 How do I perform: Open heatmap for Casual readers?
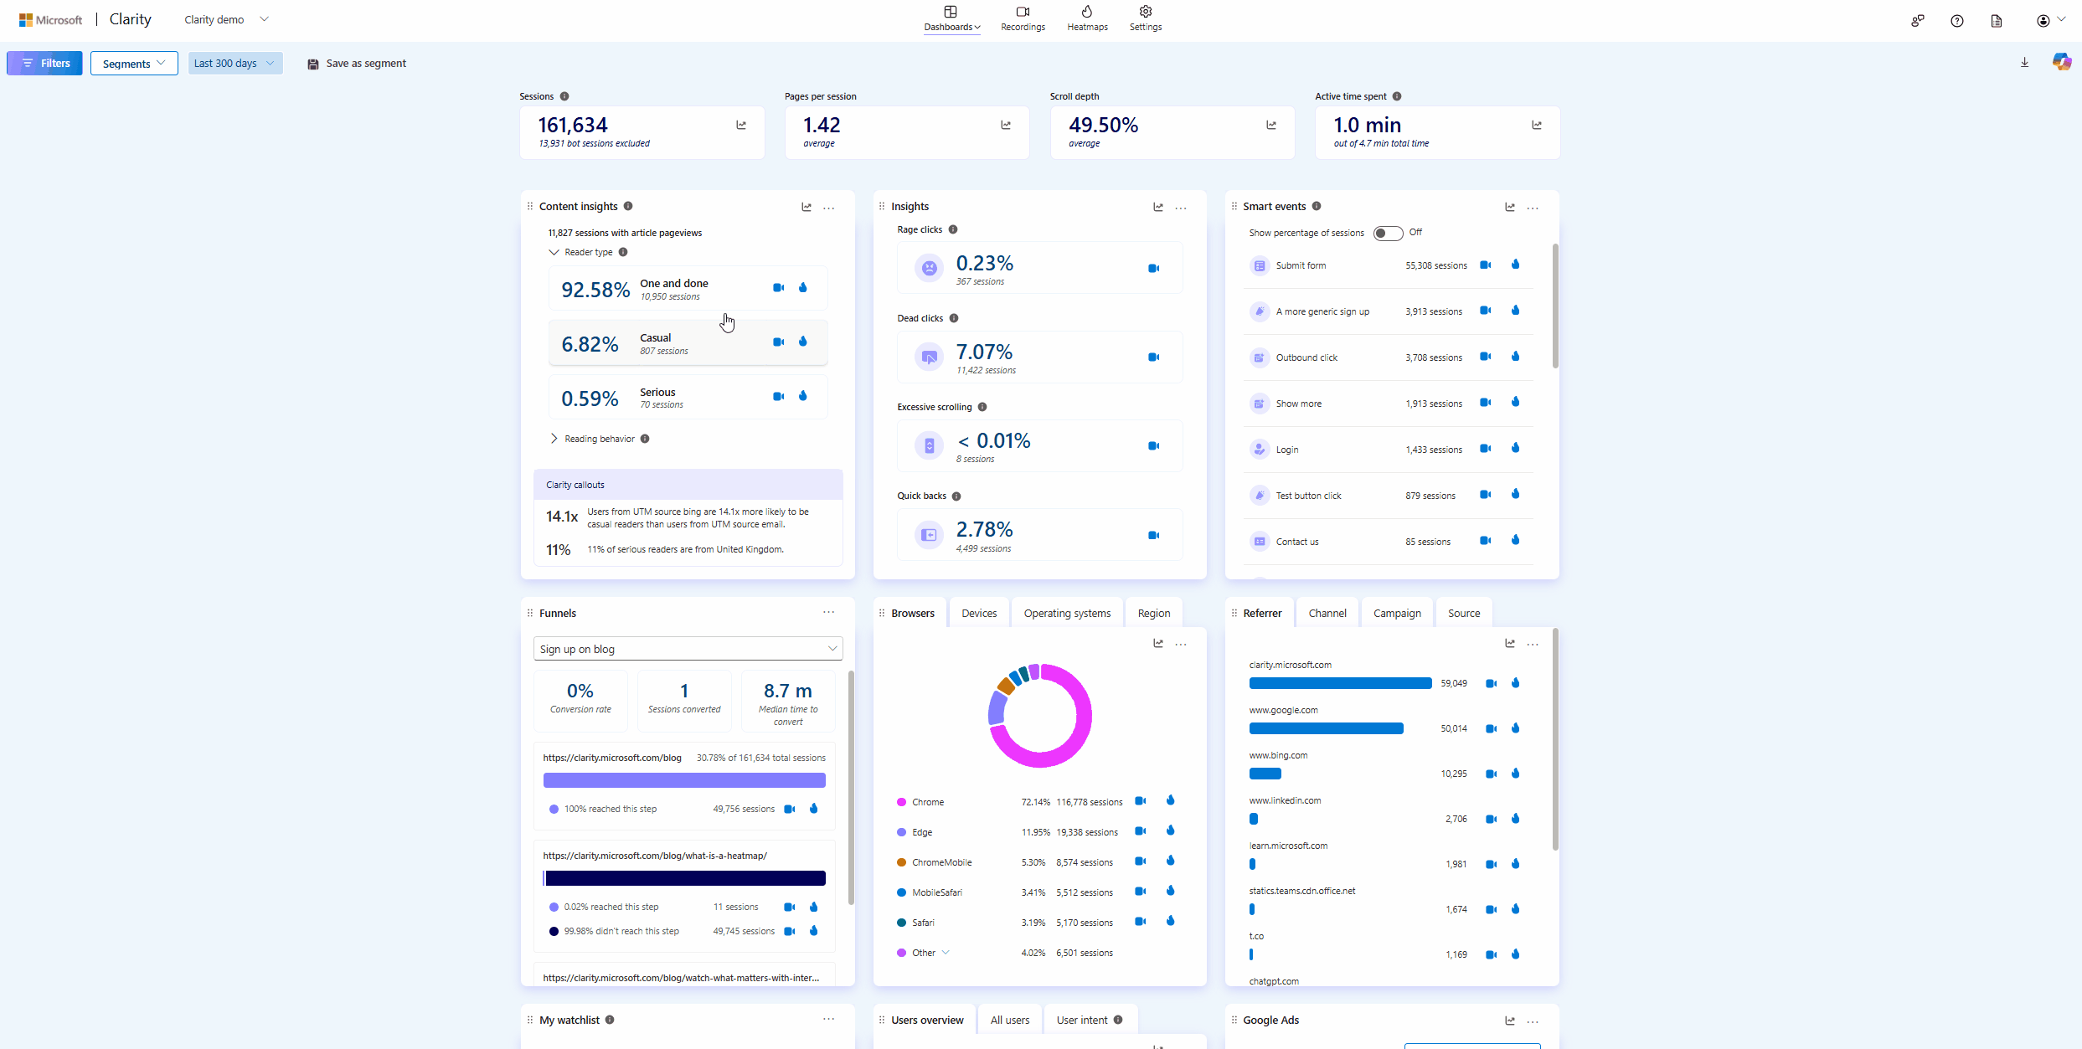pyautogui.click(x=803, y=342)
